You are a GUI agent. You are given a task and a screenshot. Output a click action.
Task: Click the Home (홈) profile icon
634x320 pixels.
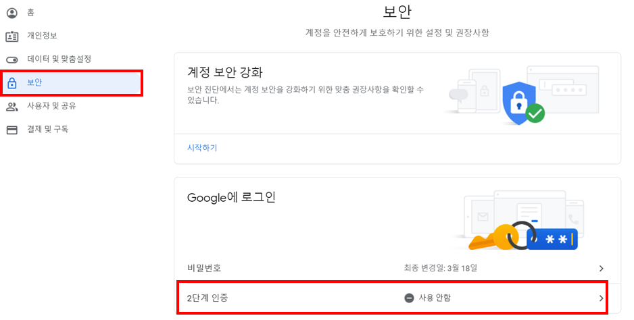[x=11, y=13]
